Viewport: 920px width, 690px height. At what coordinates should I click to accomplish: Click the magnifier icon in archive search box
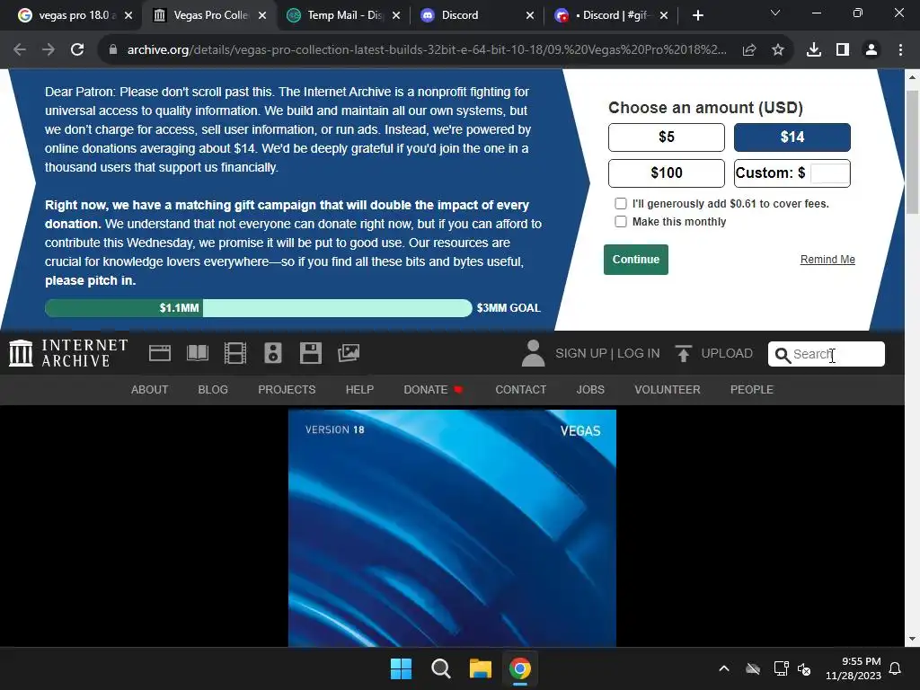coord(783,354)
